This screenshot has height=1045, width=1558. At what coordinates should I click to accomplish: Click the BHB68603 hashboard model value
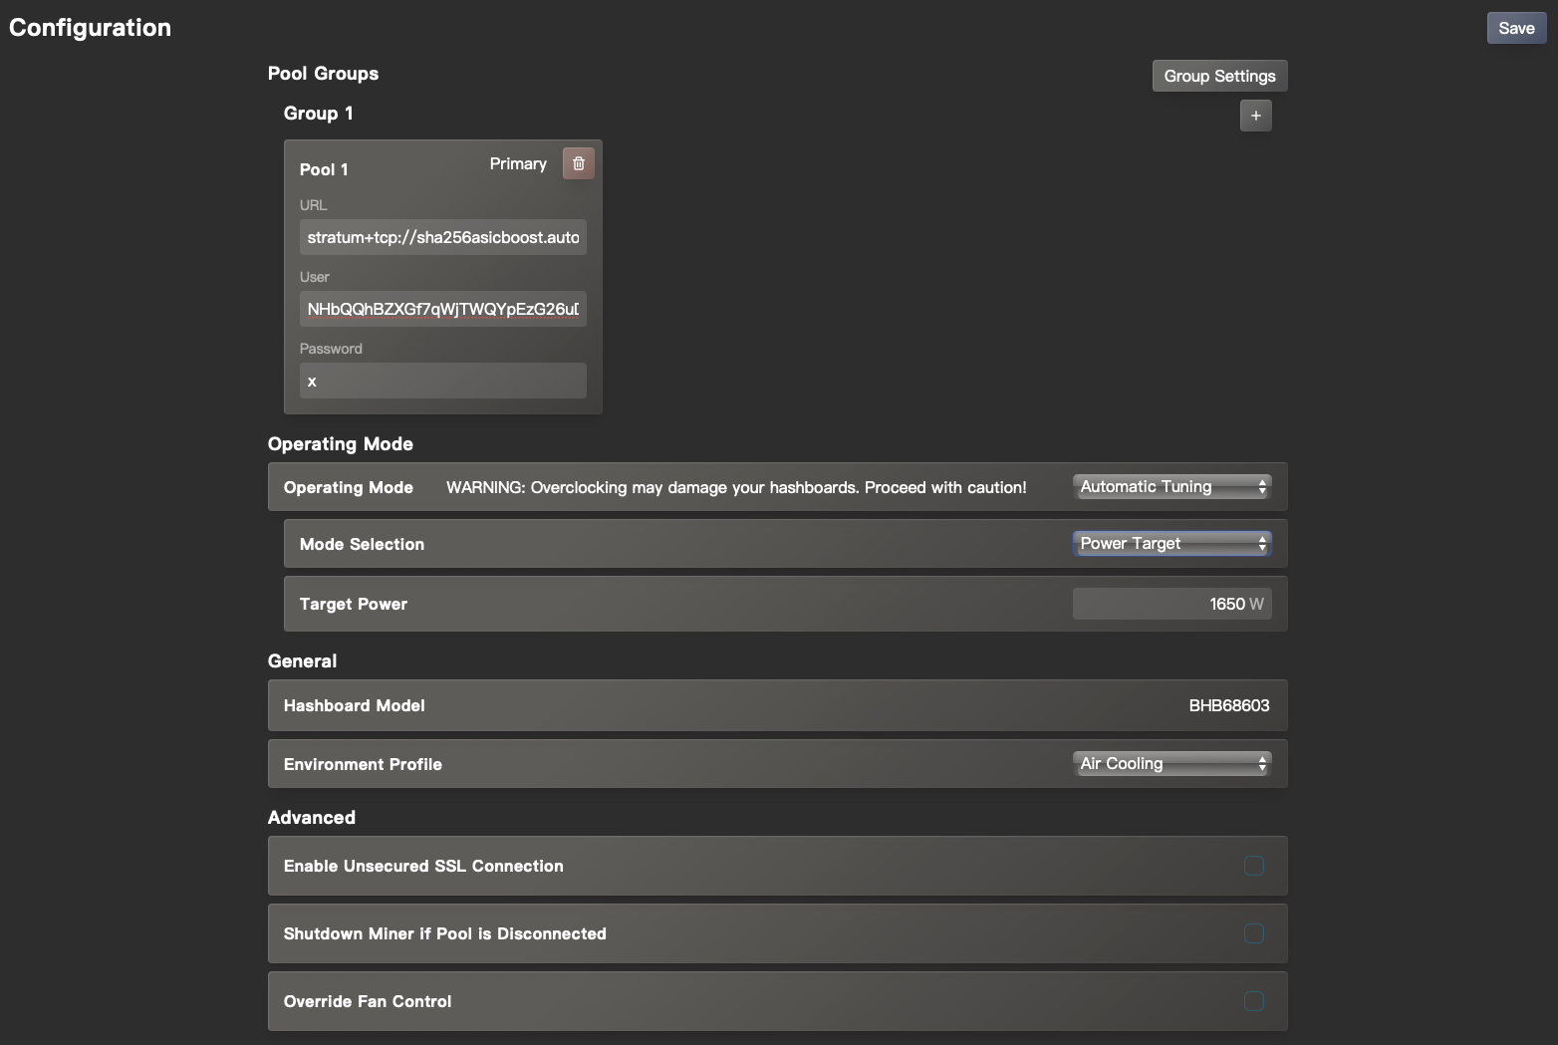pyautogui.click(x=1228, y=705)
